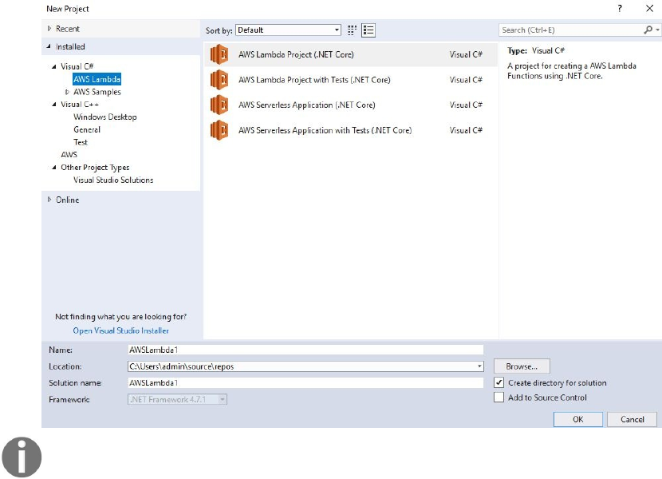662x479 pixels.
Task: Confirm with the OK button
Action: [x=578, y=419]
